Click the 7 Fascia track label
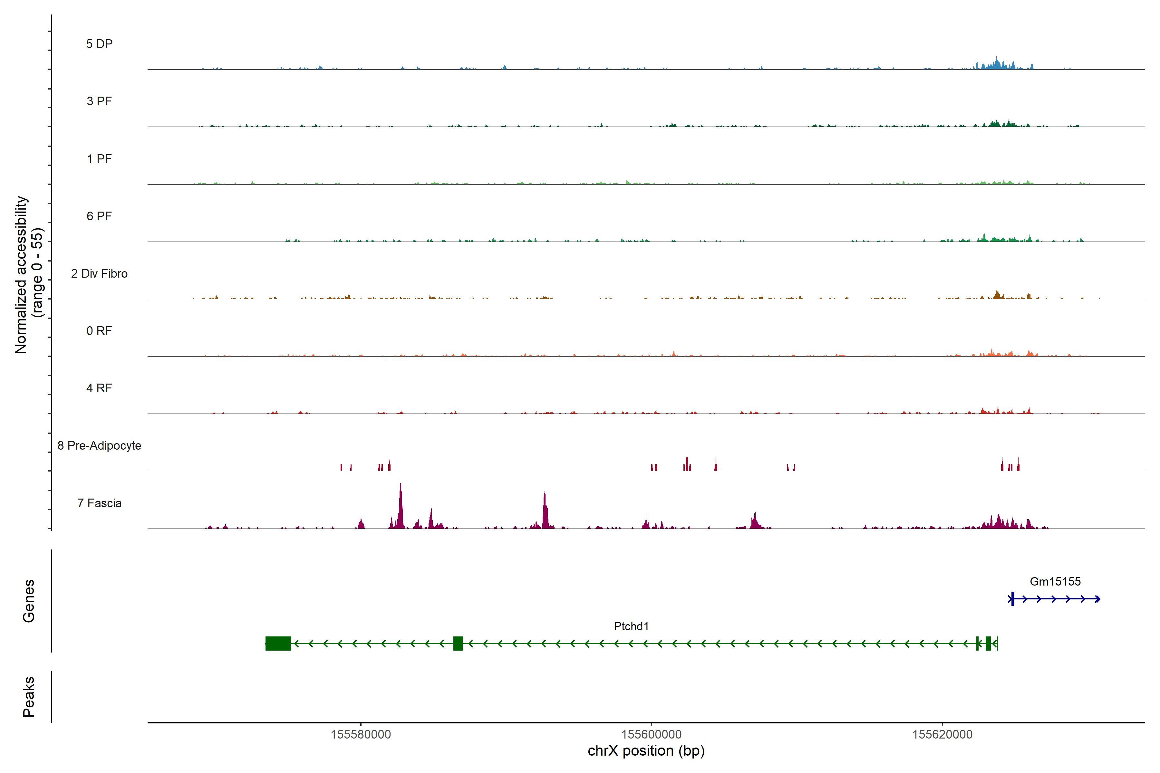 pos(99,503)
